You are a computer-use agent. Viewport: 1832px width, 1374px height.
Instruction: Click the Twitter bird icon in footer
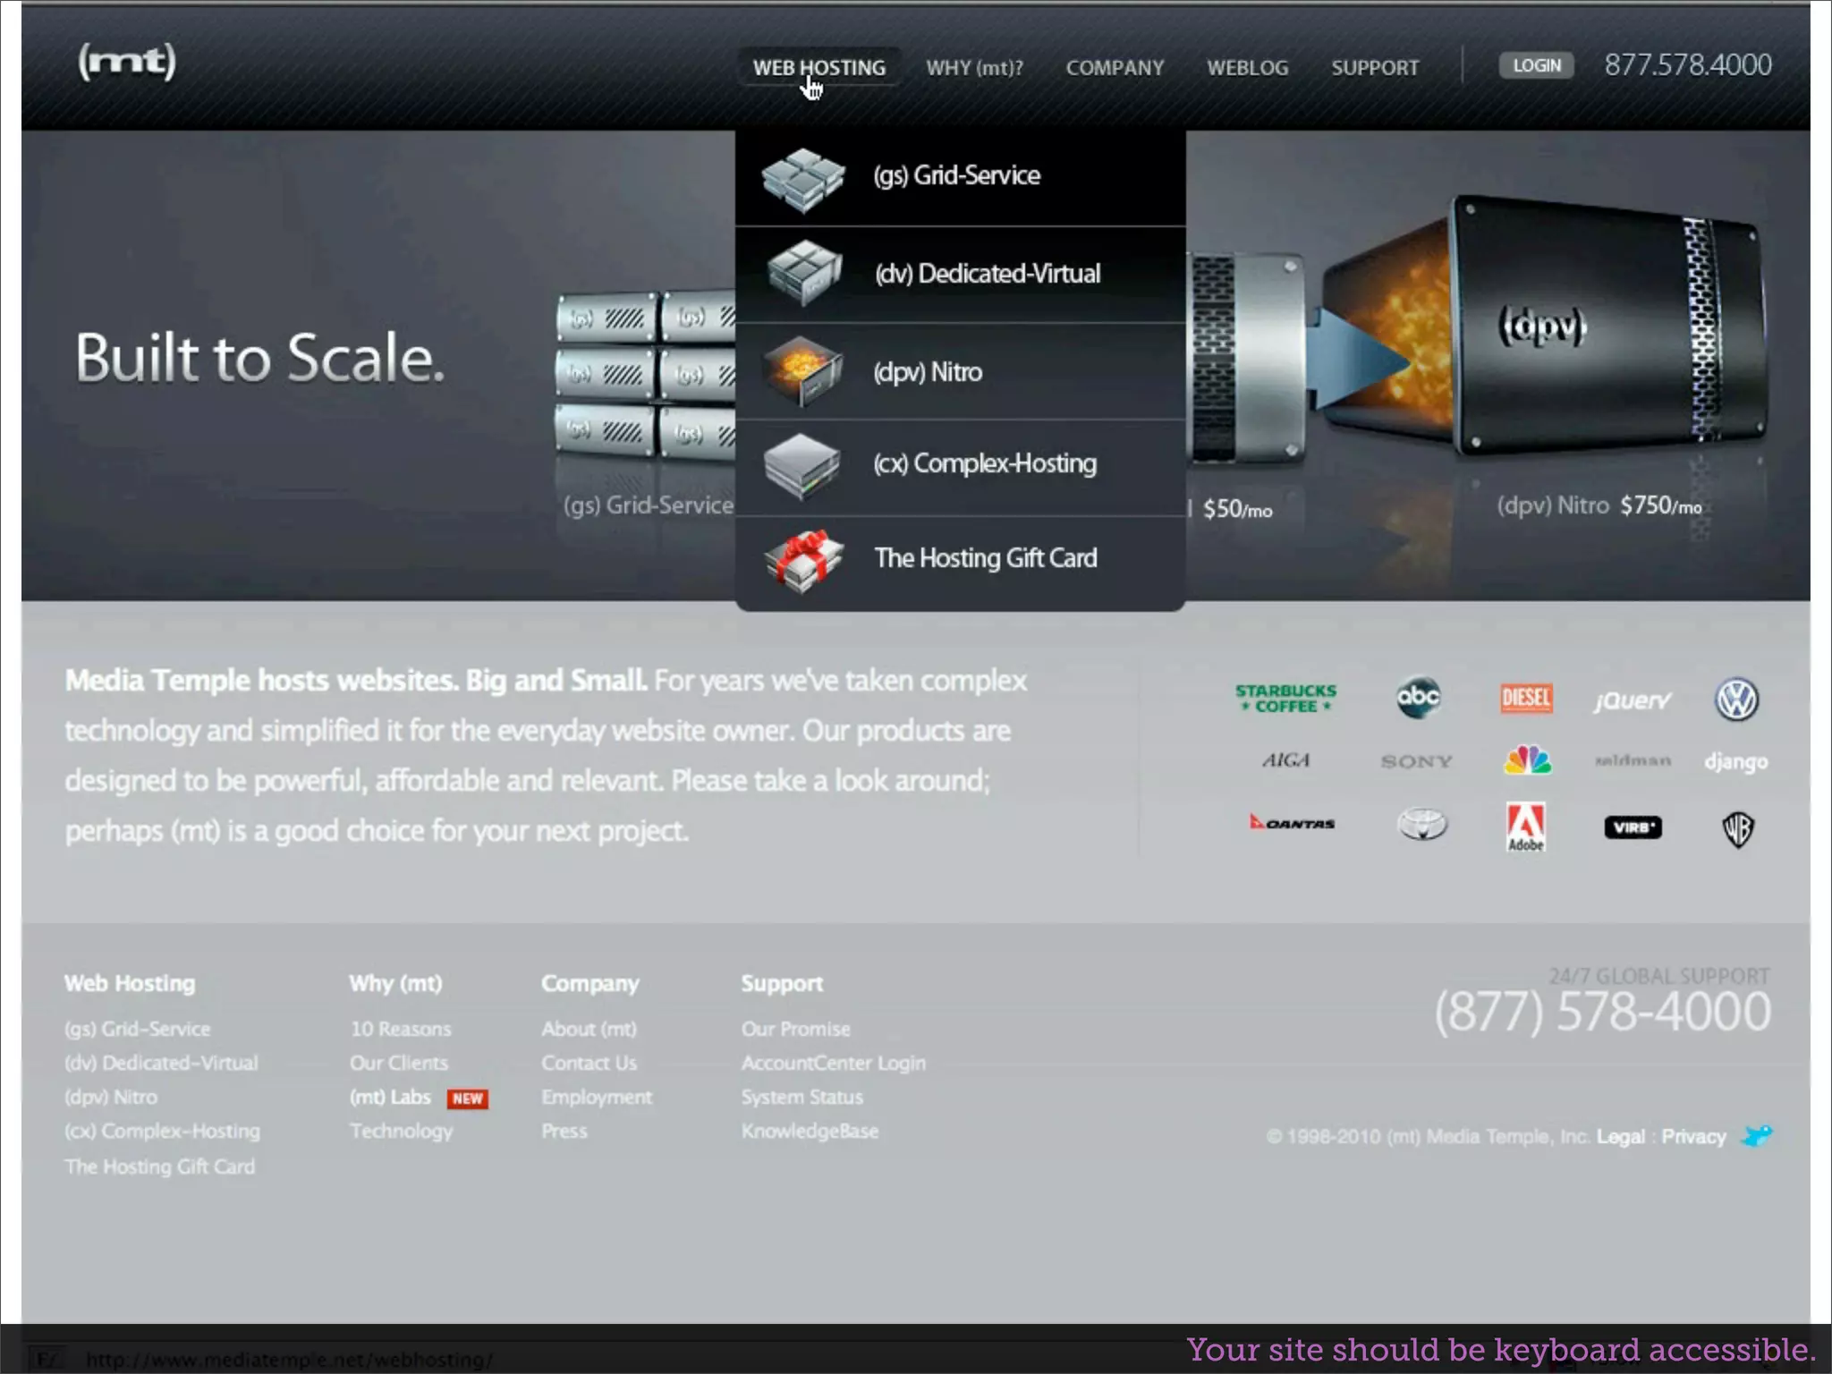(1756, 1137)
